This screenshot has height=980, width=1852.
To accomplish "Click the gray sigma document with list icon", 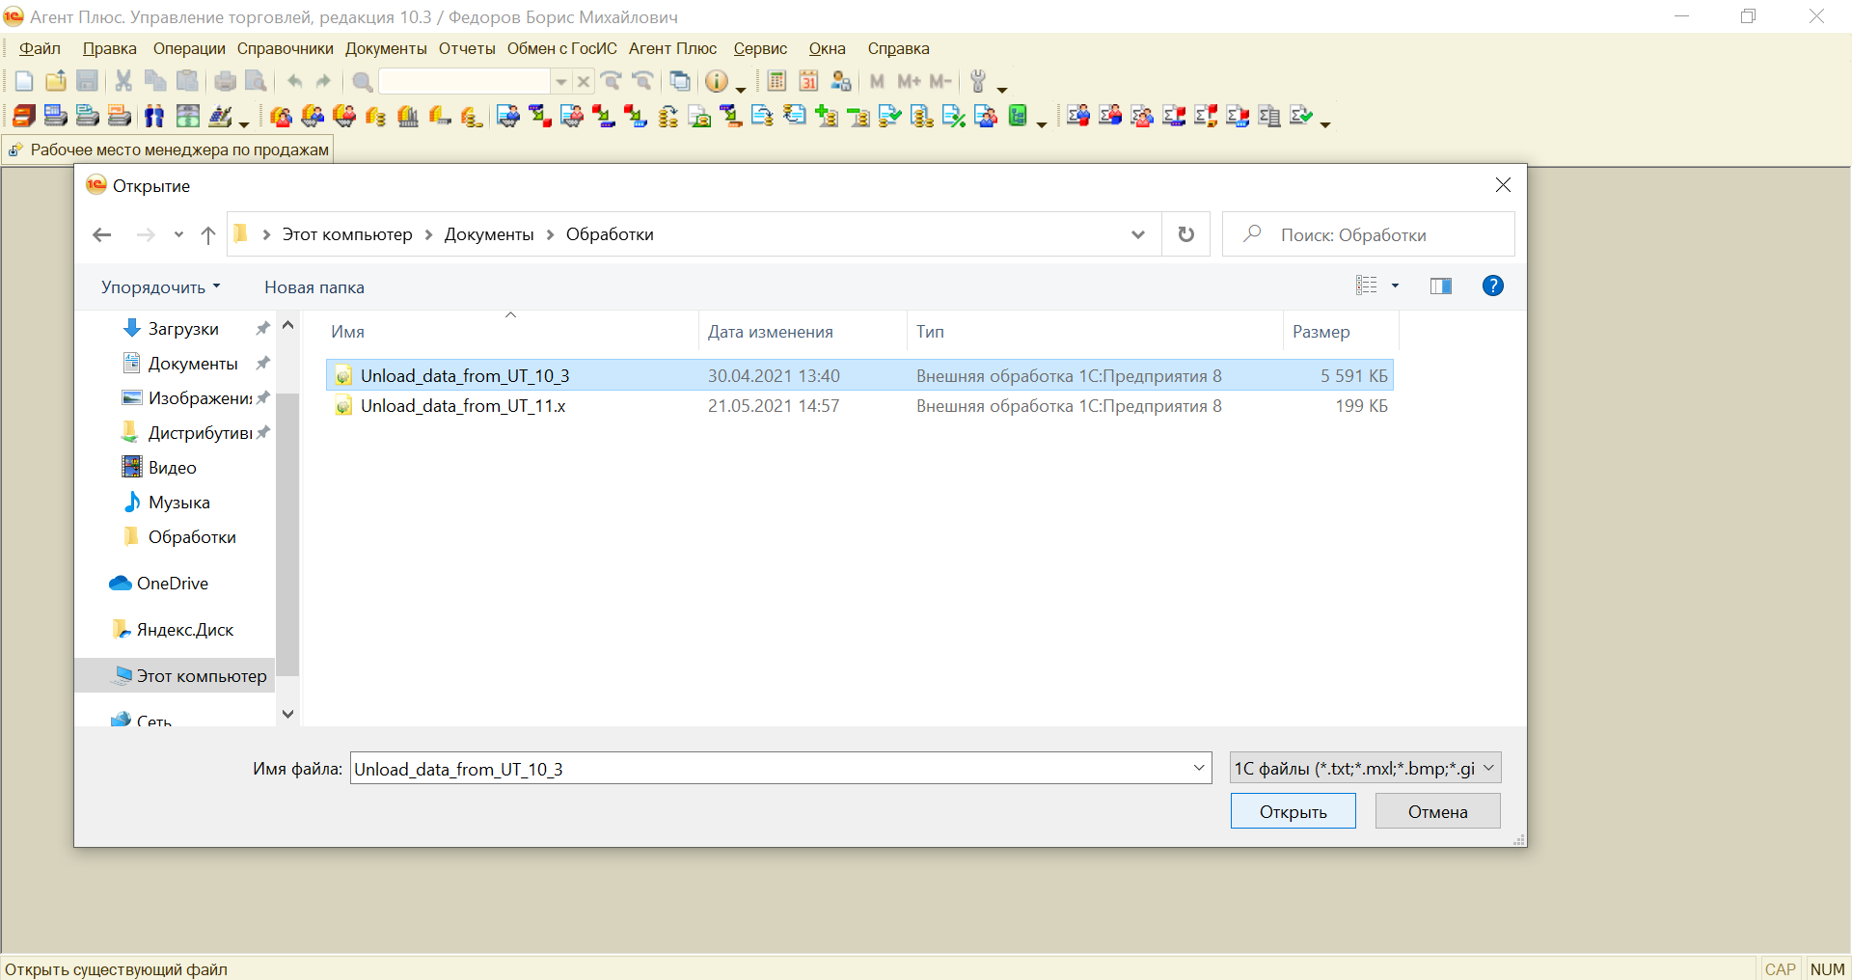I will coord(1269,116).
